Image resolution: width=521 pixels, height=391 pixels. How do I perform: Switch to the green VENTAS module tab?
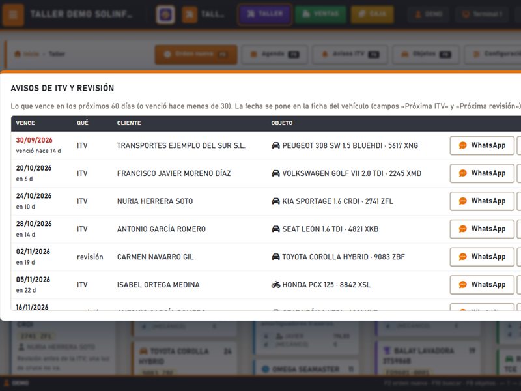point(320,14)
